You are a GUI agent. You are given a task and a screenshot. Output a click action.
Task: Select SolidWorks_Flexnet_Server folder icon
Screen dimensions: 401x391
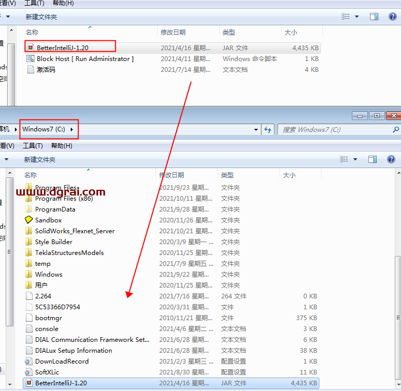pos(28,231)
